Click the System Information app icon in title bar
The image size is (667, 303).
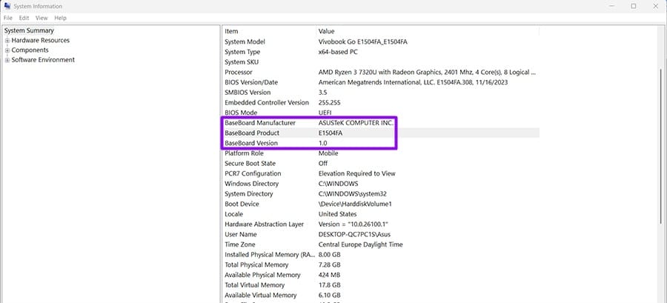pos(7,6)
